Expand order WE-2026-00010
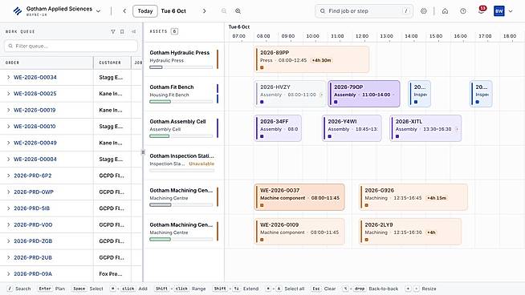 (8, 127)
